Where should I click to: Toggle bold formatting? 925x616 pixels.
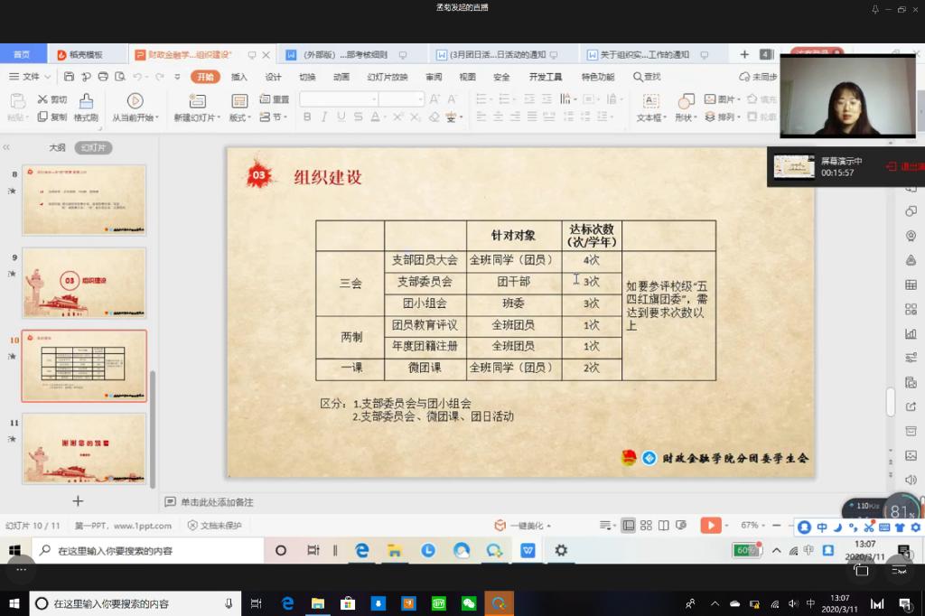point(307,117)
